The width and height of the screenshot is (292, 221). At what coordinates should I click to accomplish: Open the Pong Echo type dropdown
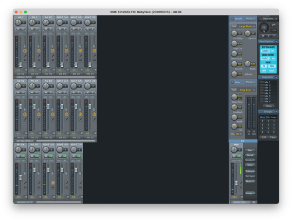click(x=246, y=90)
